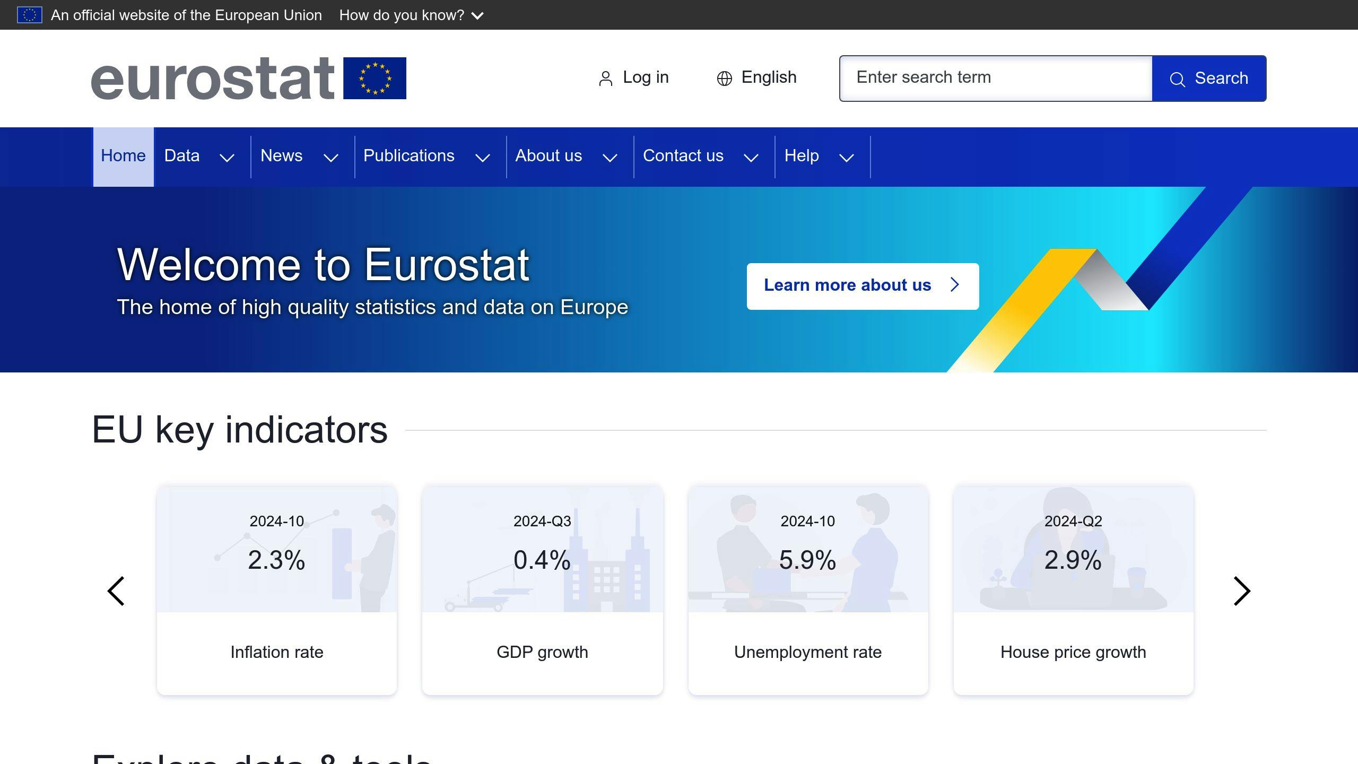Open the Inflation rate indicator card

(277, 590)
